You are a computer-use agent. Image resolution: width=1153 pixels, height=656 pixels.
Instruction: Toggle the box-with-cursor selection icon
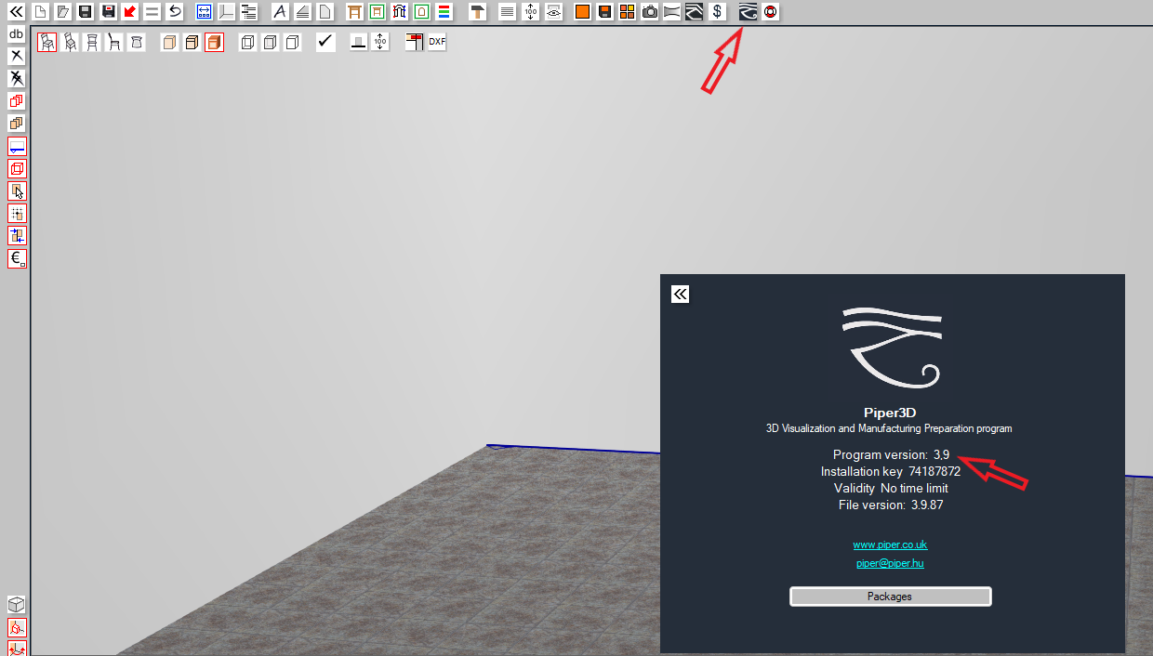tap(17, 191)
